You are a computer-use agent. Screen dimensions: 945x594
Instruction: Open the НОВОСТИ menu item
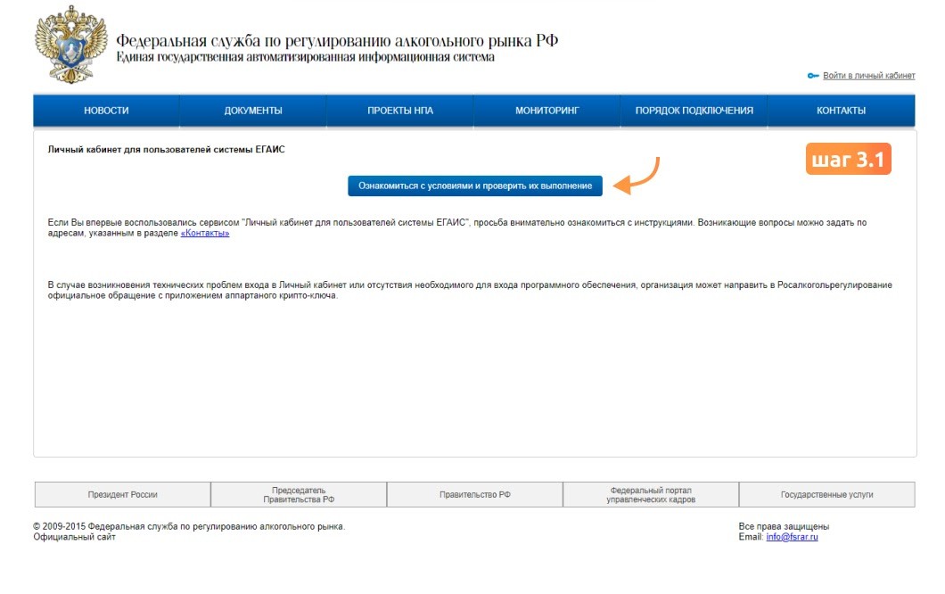coord(106,111)
